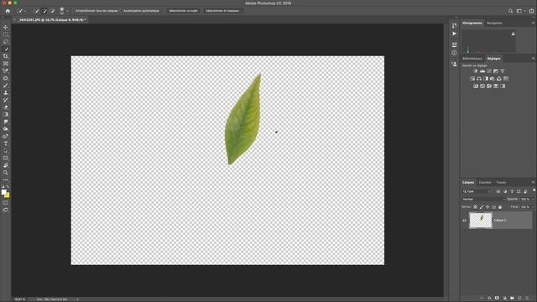Switch to the Couches tab

[485, 183]
